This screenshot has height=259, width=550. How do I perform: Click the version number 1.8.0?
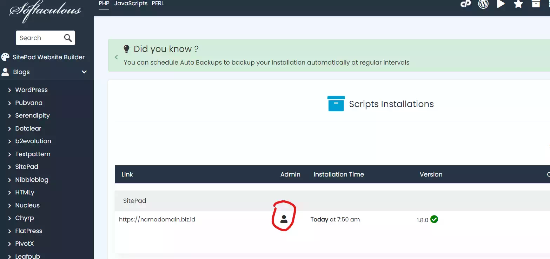[x=423, y=220]
